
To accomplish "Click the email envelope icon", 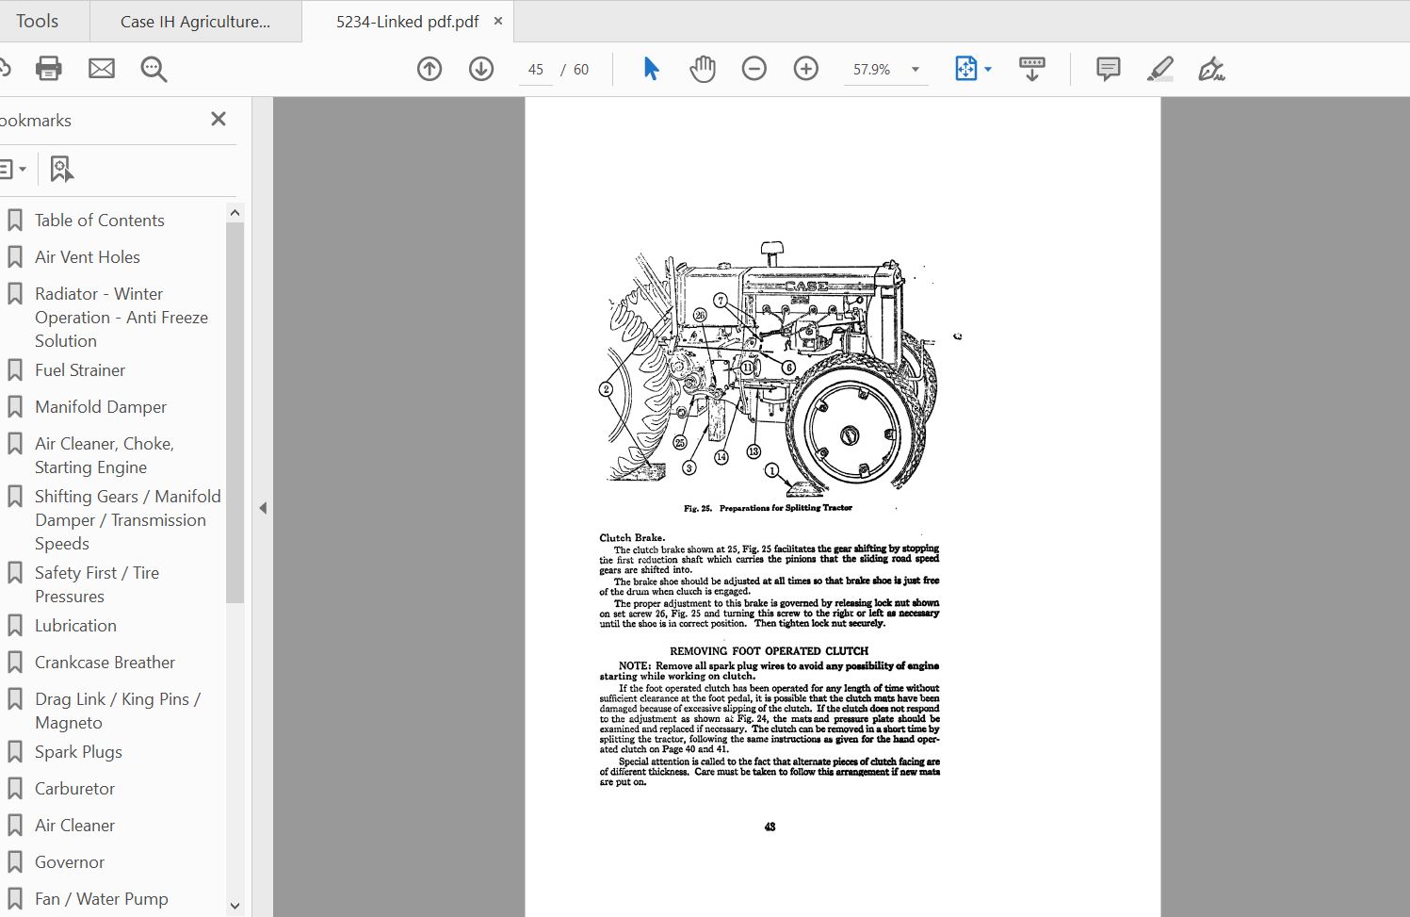I will [x=102, y=69].
